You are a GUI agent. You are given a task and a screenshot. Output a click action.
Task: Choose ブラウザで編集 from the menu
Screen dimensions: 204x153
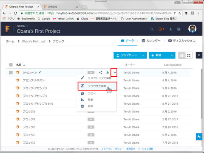(x=97, y=86)
